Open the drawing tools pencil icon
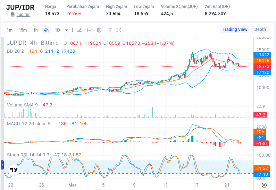Image resolution: width=276 pixels, height=190 pixels. [x=80, y=30]
